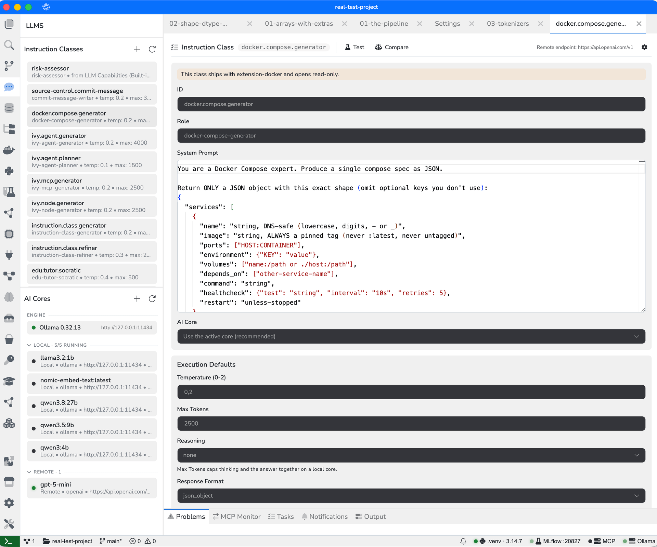Switch to the 01-arrays-with-extras tab
Viewport: 657px width, 547px height.
coord(299,24)
